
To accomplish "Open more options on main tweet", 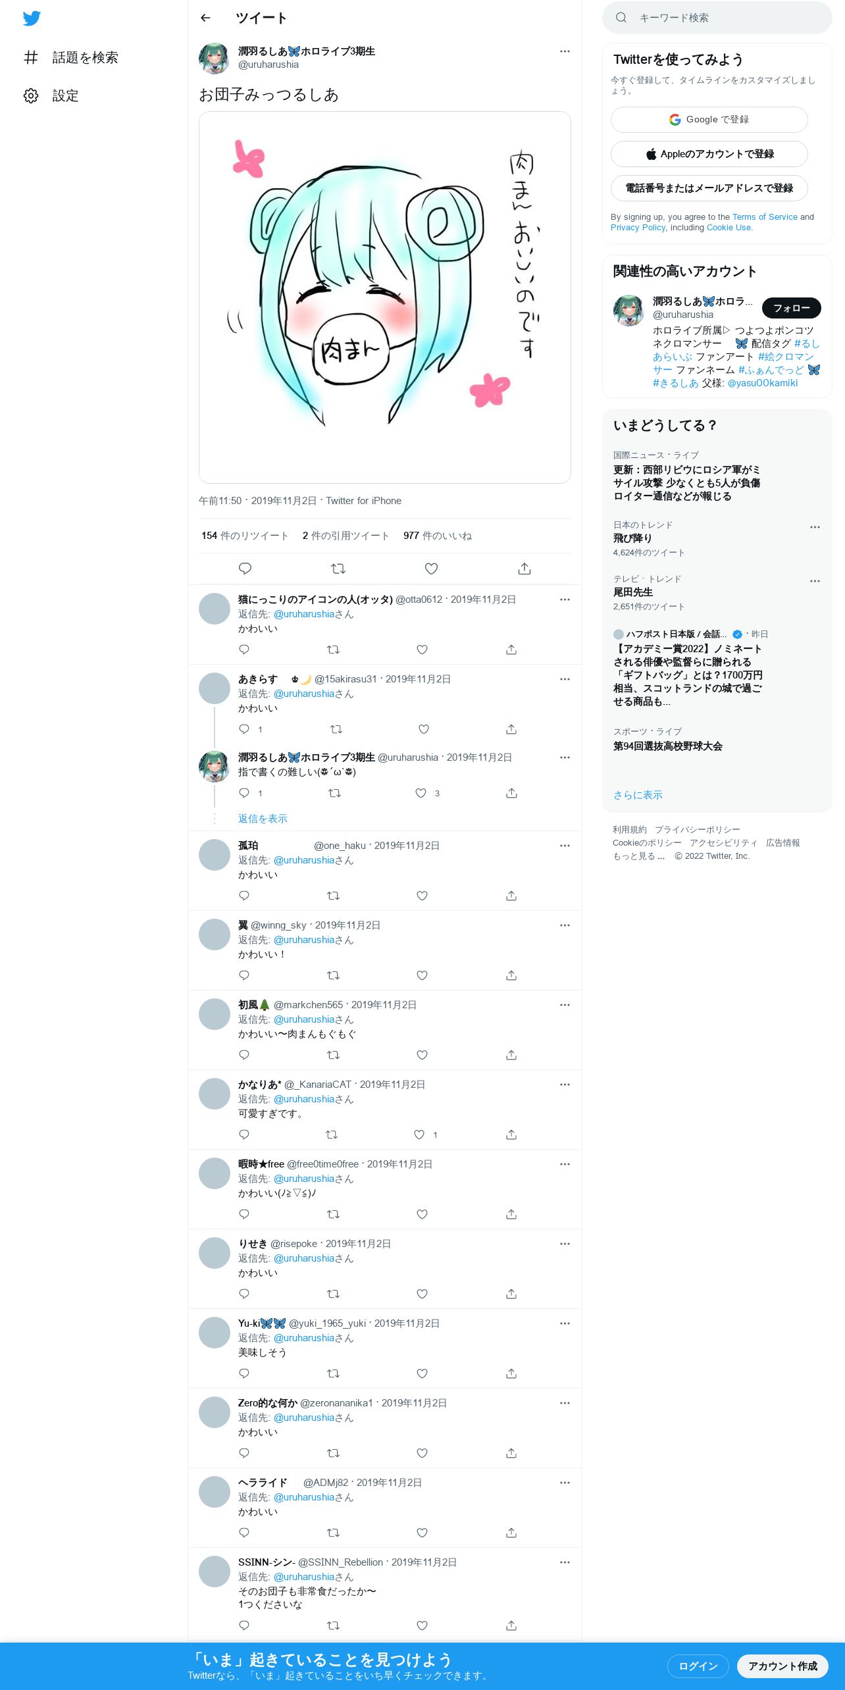I will click(565, 51).
